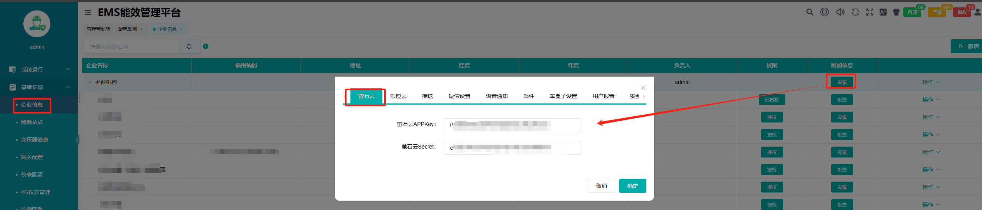The height and width of the screenshot is (210, 982).
Task: Switch to the 语音通知 dialog tab
Action: click(x=497, y=96)
